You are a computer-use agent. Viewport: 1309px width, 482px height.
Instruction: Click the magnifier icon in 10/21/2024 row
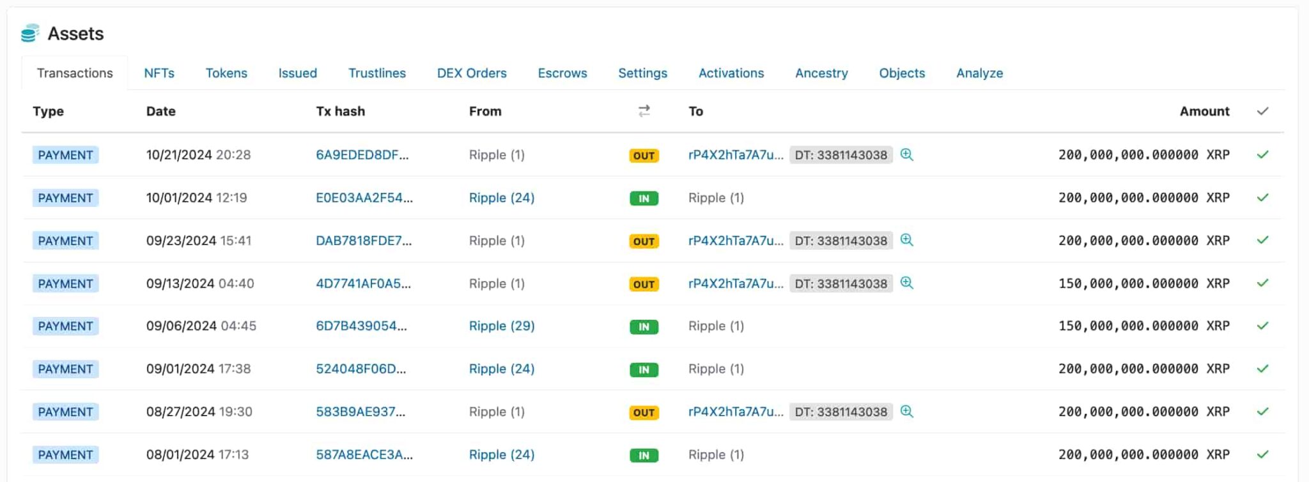pos(906,154)
